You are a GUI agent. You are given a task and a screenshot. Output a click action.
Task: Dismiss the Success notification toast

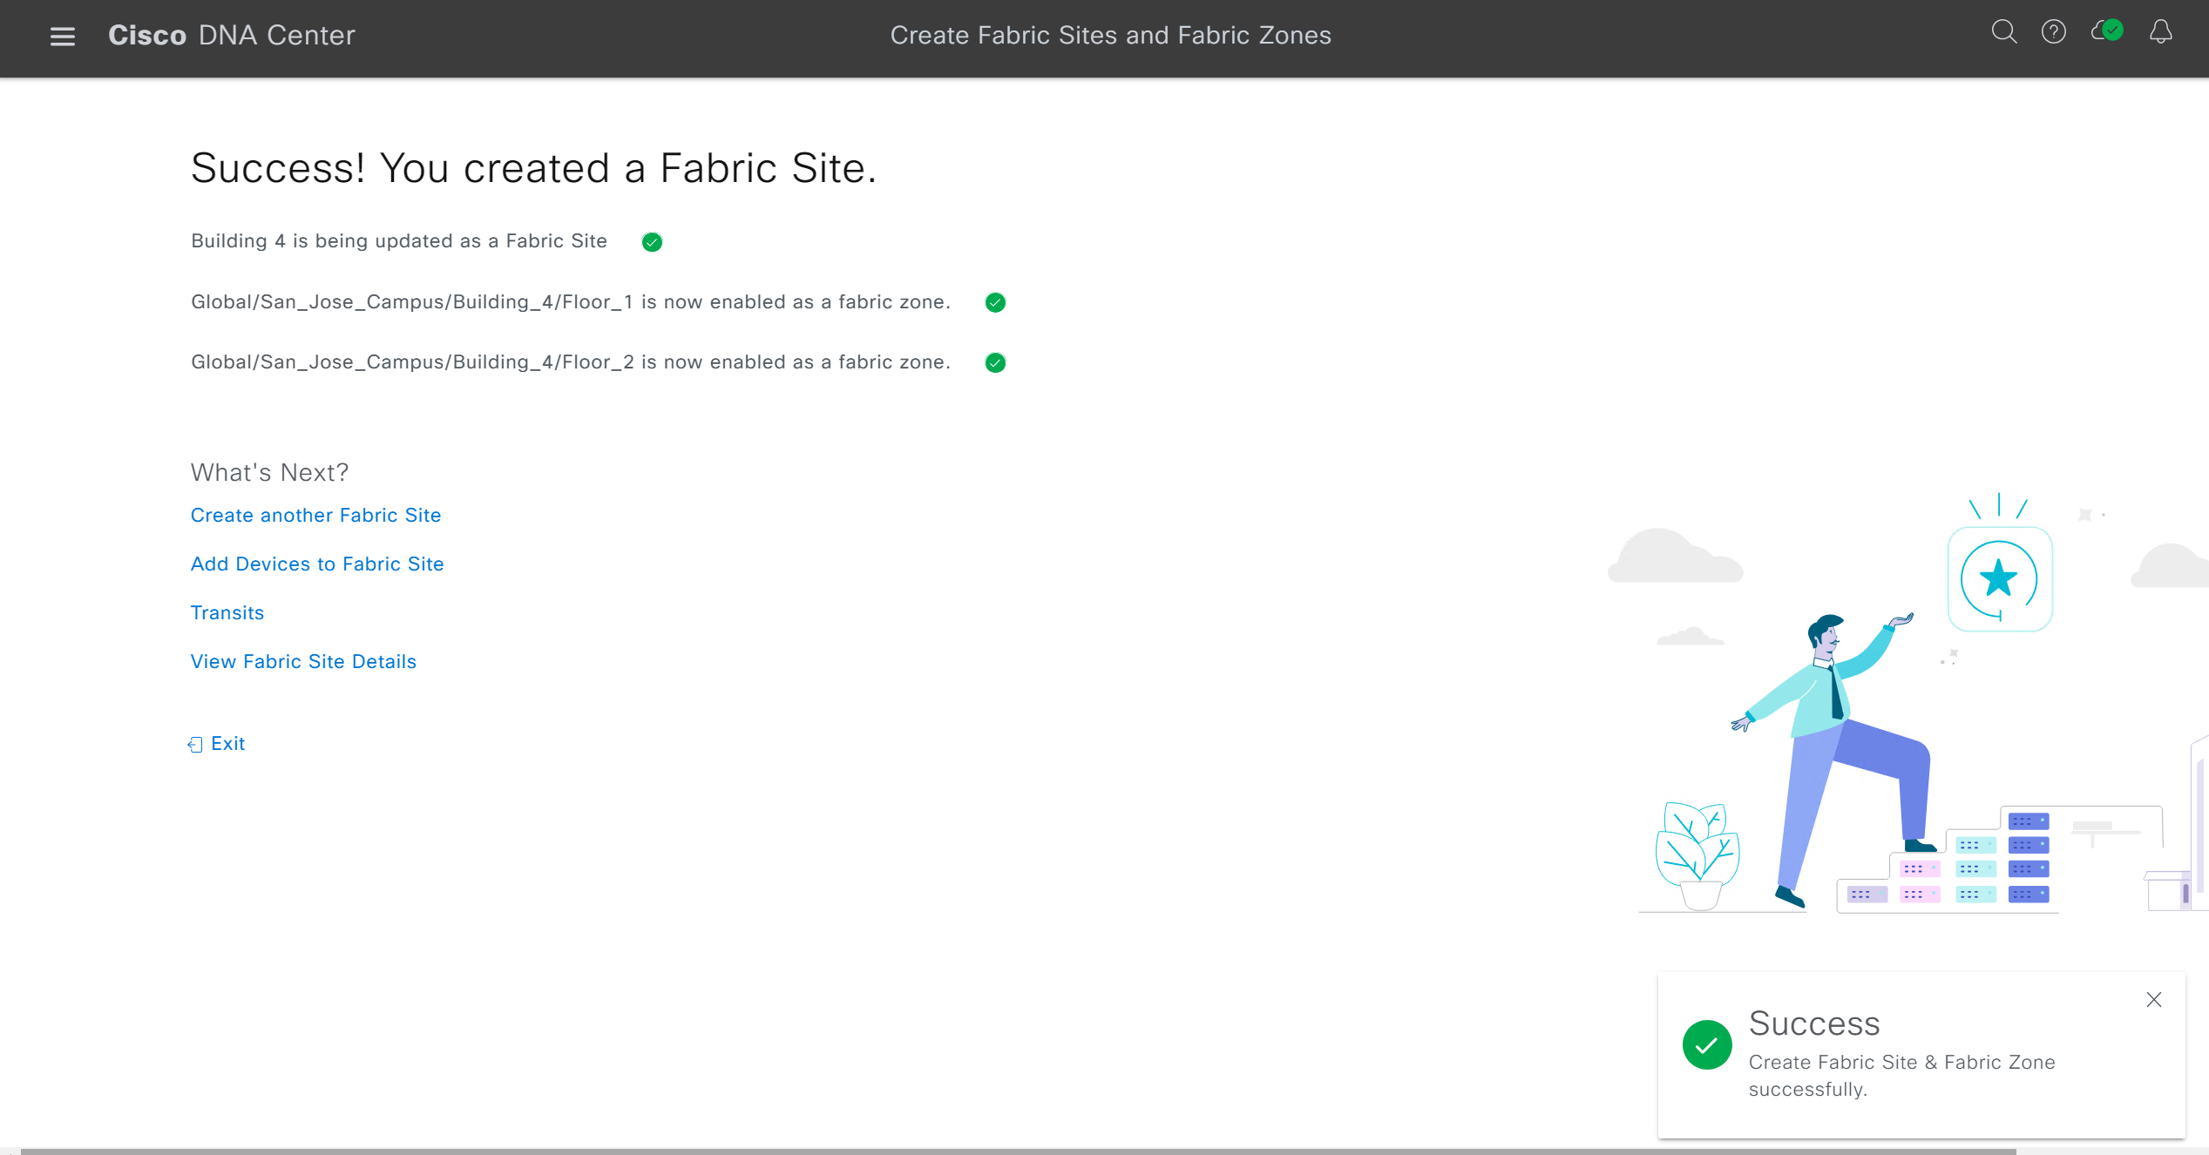coord(2153,1000)
